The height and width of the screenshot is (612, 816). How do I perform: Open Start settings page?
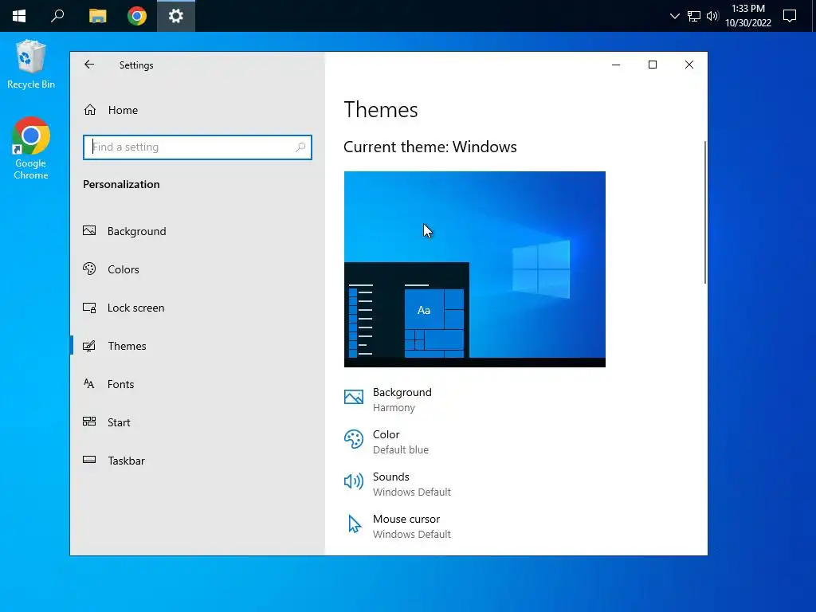pyautogui.click(x=198, y=422)
